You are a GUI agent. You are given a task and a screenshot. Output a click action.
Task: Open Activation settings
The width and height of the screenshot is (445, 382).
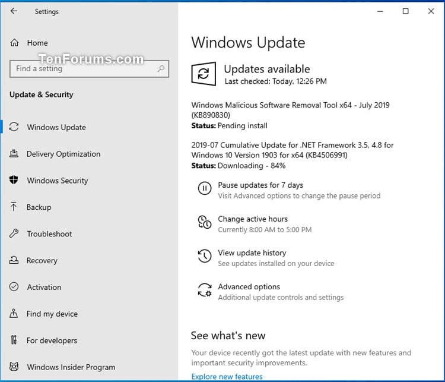[44, 287]
